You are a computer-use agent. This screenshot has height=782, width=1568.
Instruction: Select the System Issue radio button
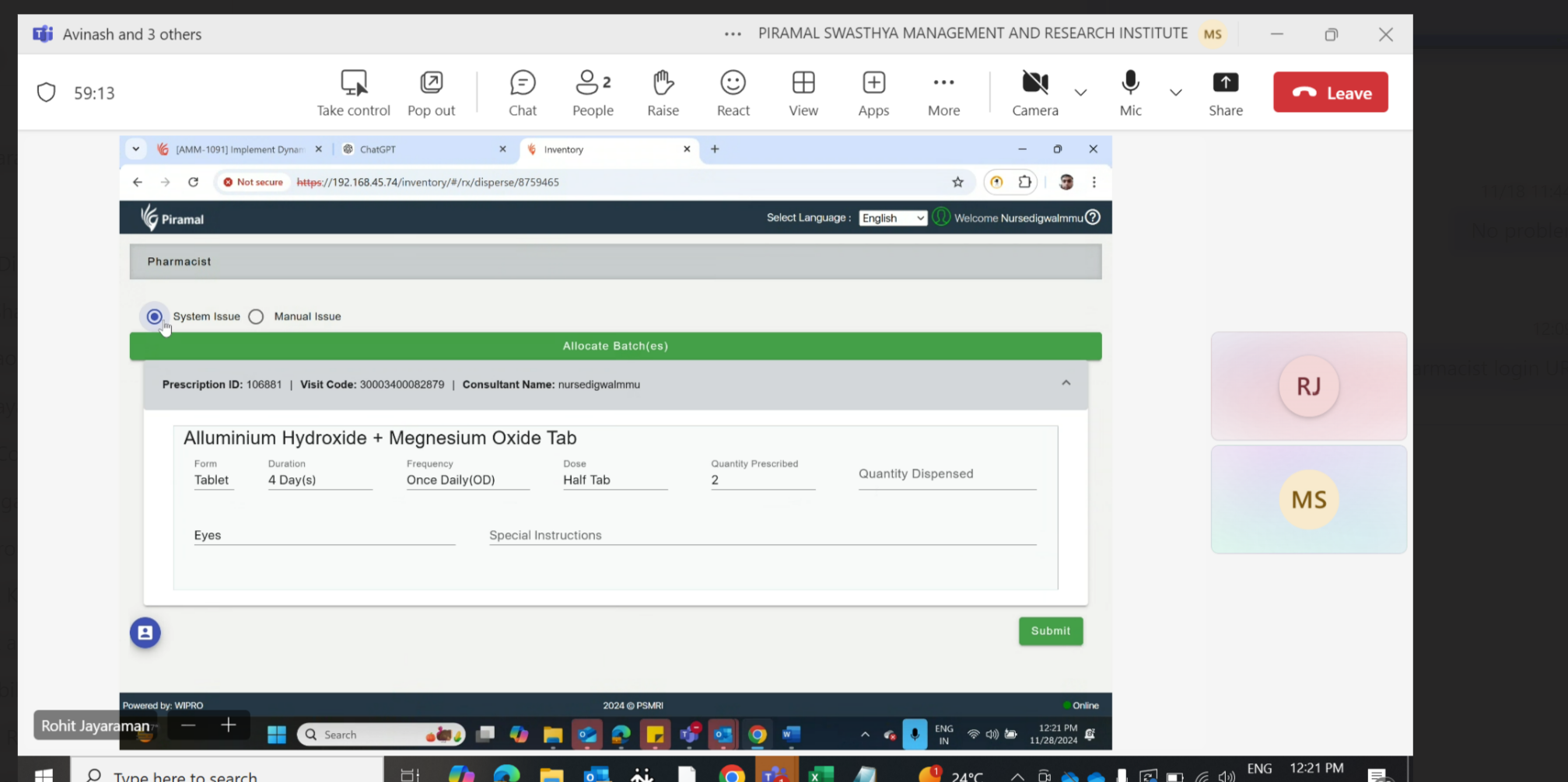[x=155, y=317]
